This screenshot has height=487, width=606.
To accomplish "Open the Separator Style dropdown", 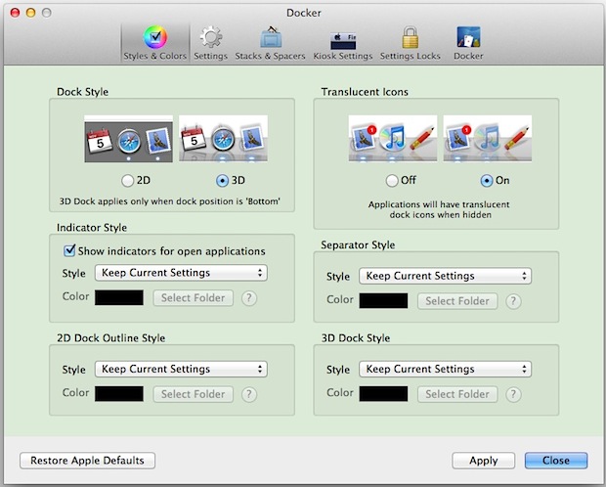I will click(445, 276).
